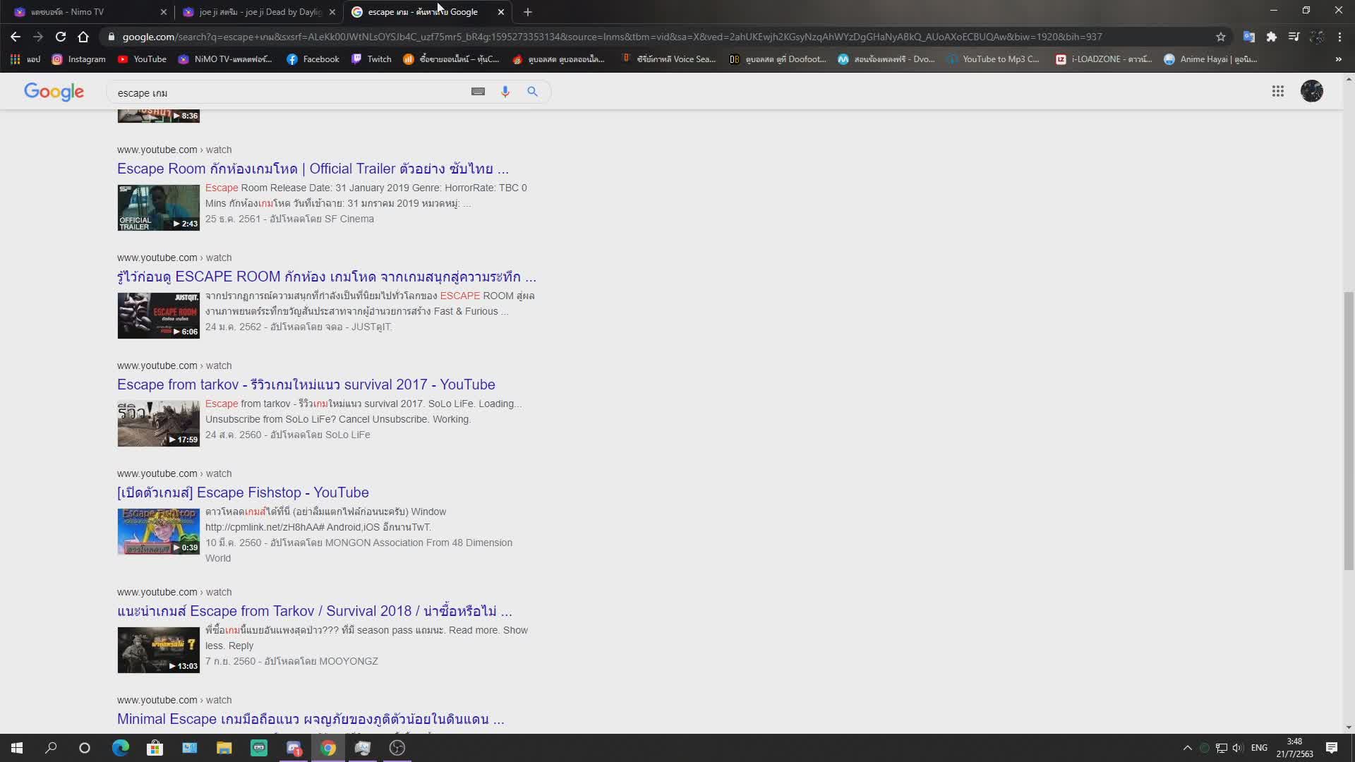Open the Google apps grid

[x=1277, y=91]
